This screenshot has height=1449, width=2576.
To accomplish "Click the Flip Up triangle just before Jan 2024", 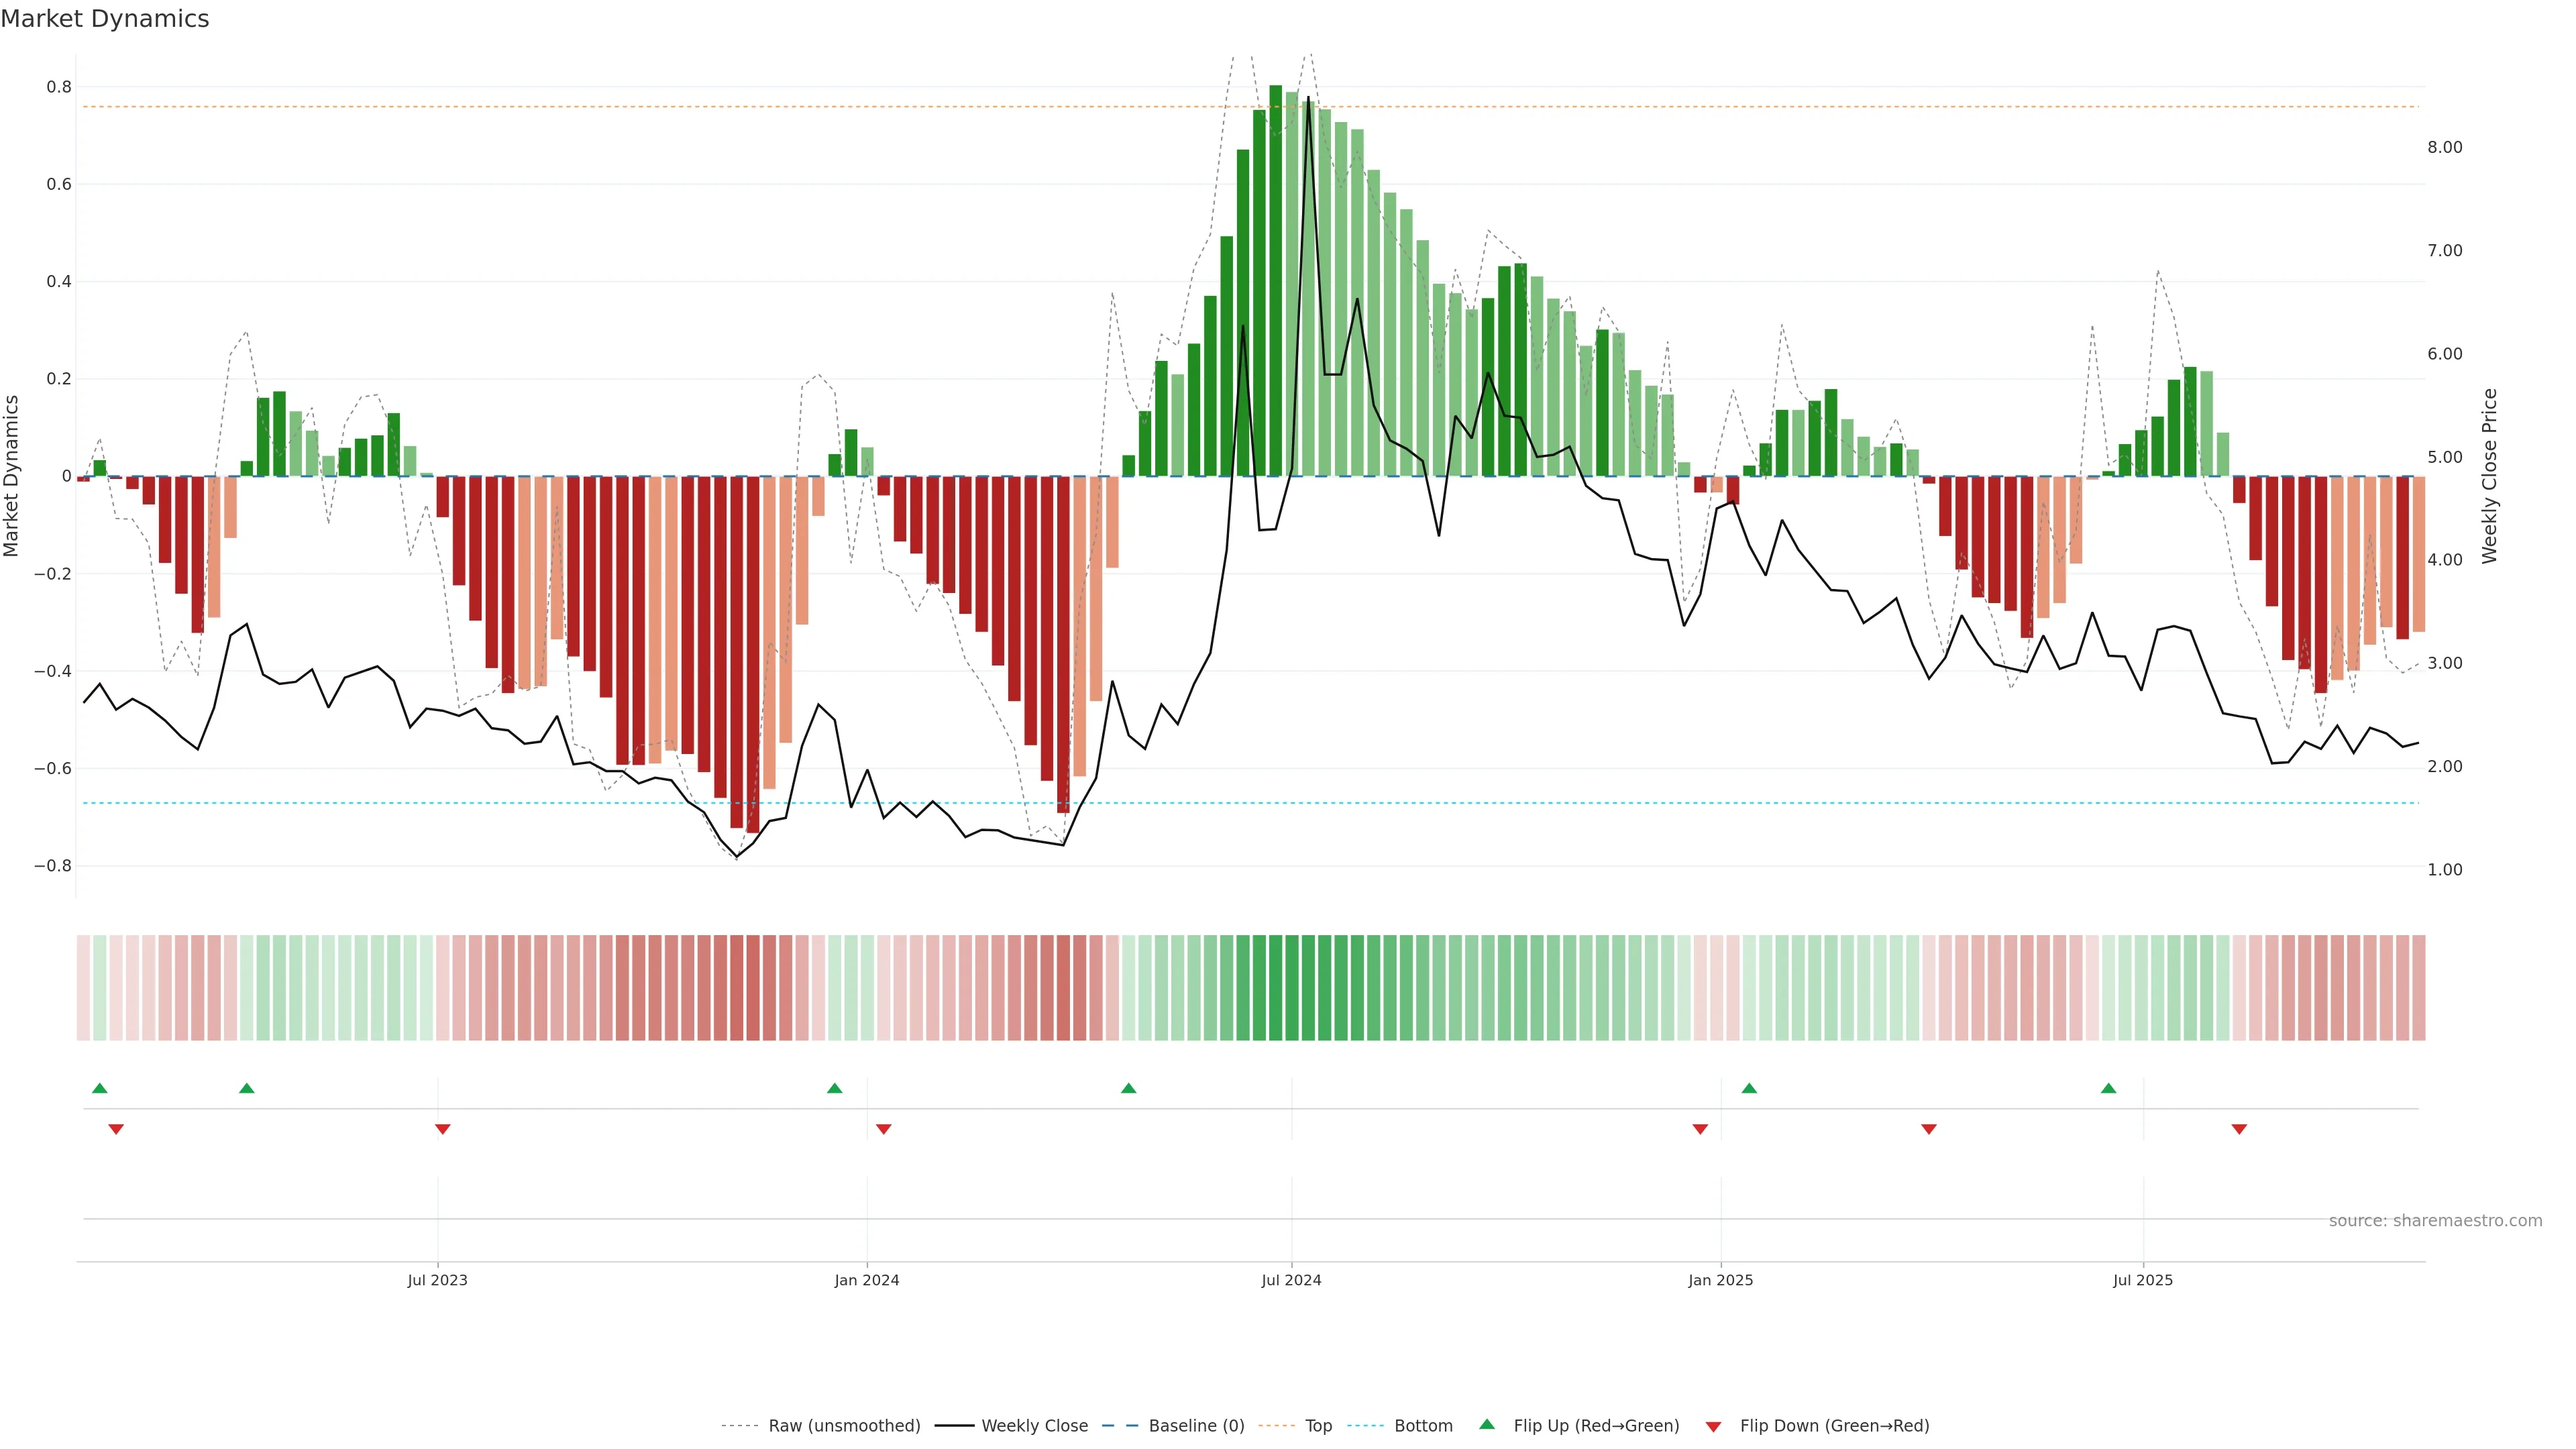I will pyautogui.click(x=835, y=1088).
